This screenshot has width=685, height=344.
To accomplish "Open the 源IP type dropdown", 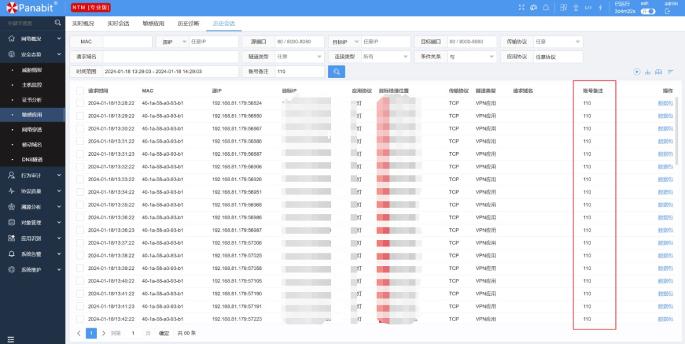I will point(172,42).
